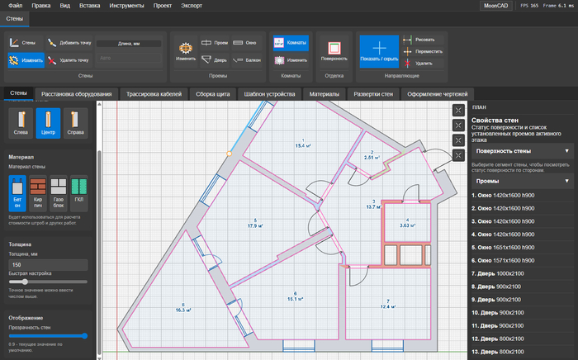Viewport: 578px width, 360px height.
Task: Open the Проект menu
Action: pyautogui.click(x=162, y=6)
